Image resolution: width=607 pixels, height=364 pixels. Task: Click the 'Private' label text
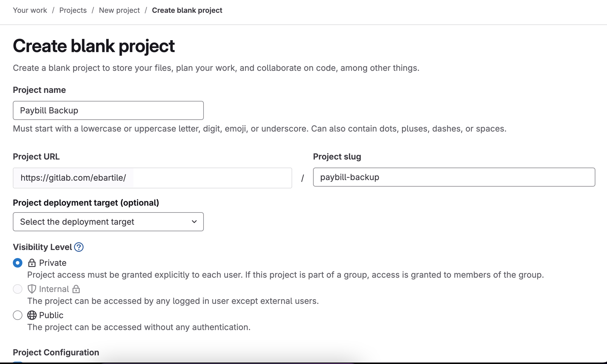[x=53, y=263]
